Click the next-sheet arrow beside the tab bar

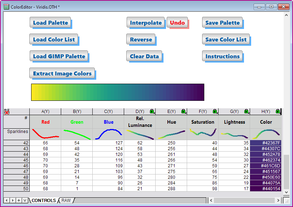(13, 201)
